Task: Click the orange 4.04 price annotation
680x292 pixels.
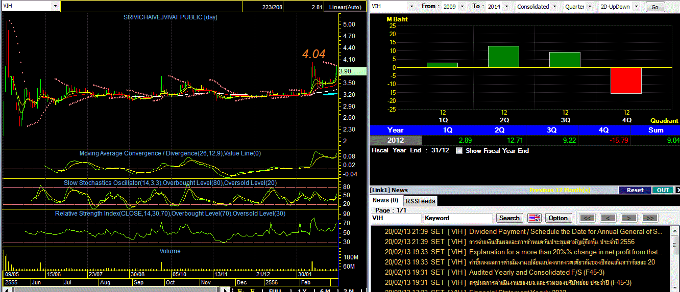Action: click(313, 54)
